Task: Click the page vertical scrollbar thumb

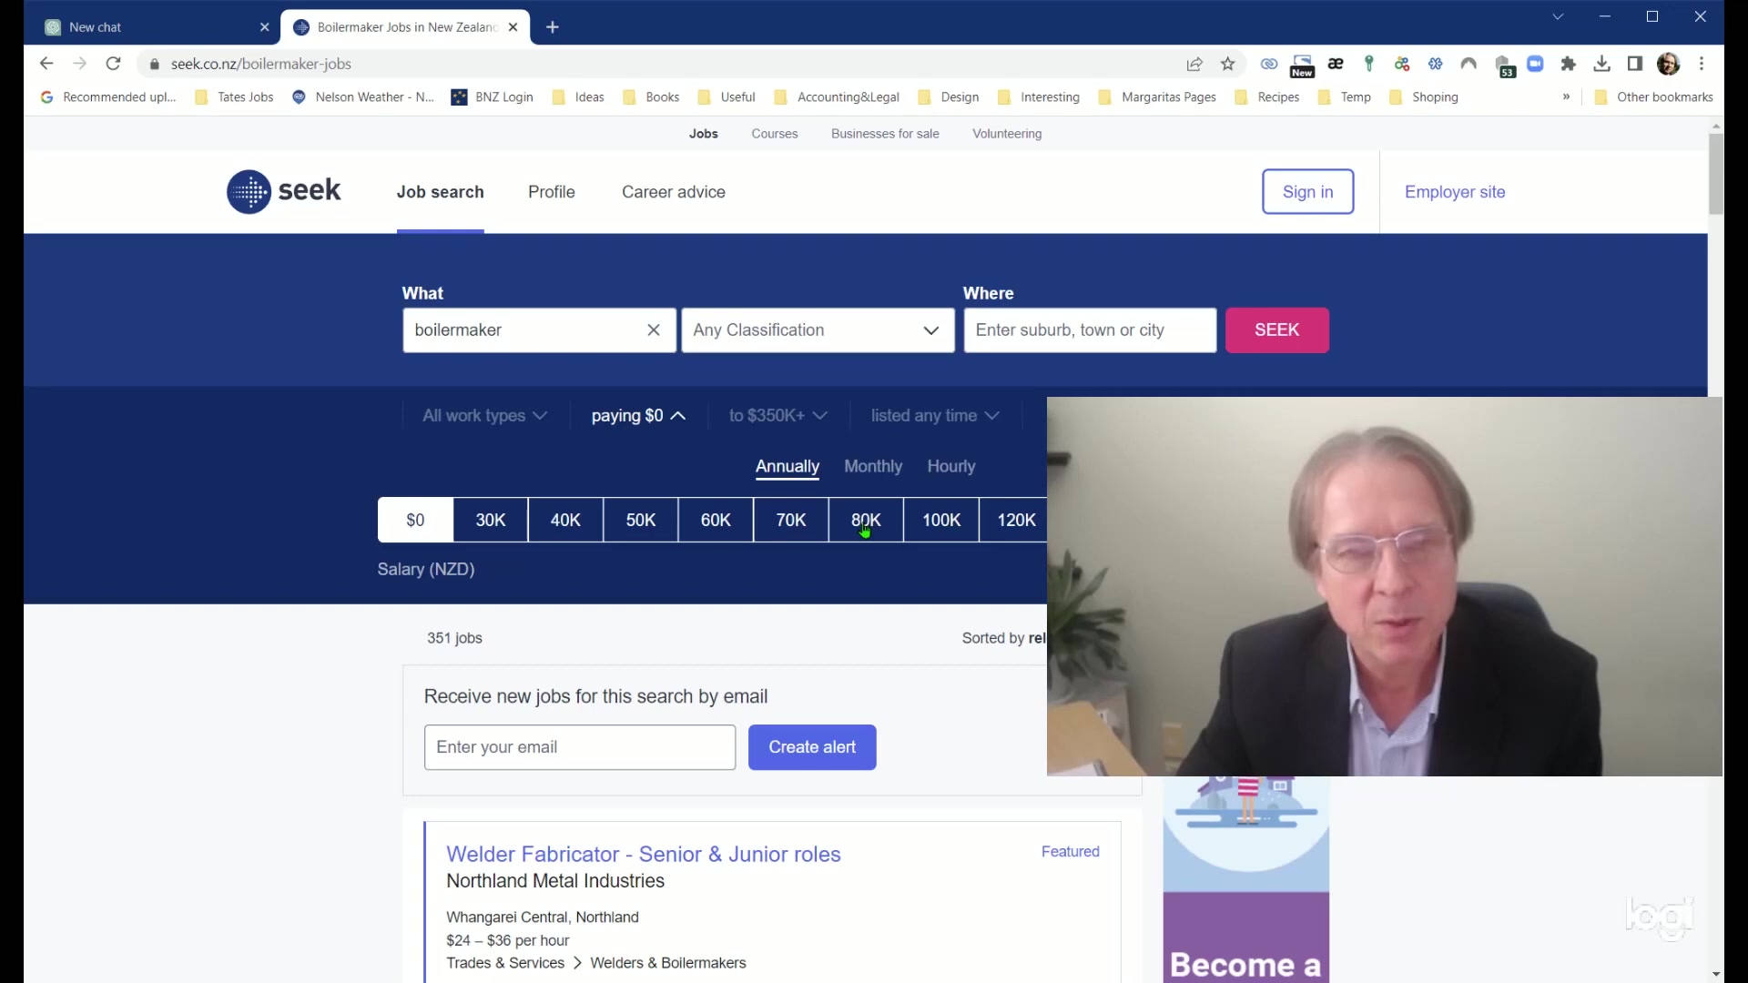Action: tap(1715, 173)
